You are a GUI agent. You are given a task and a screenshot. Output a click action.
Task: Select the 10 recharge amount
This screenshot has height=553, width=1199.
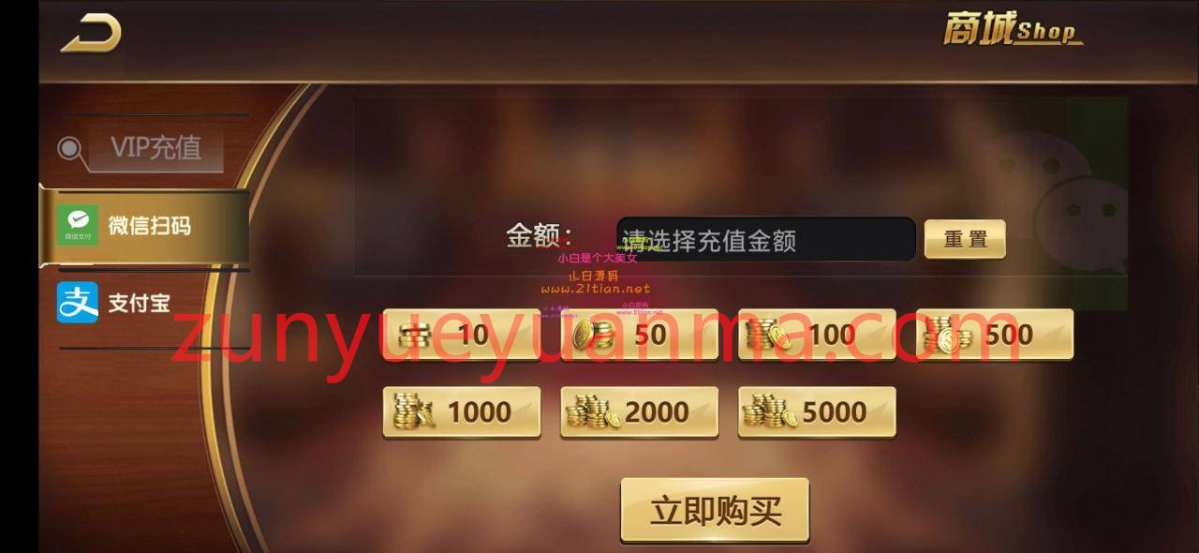coord(461,335)
